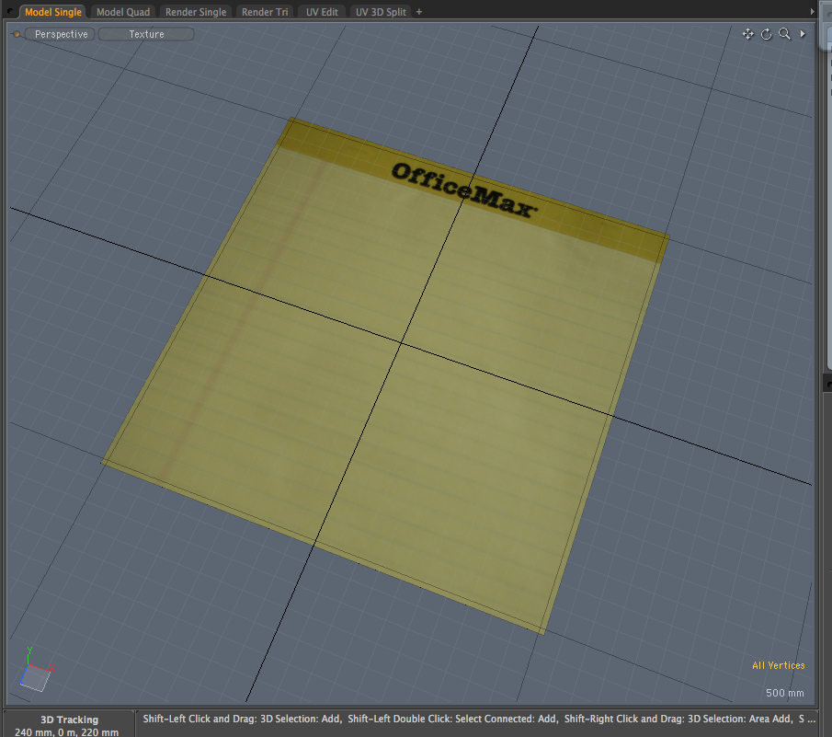Open the Texture shading style dropdown

tap(146, 34)
